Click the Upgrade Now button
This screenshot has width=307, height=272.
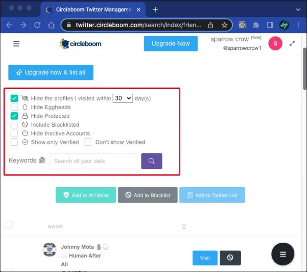point(171,44)
